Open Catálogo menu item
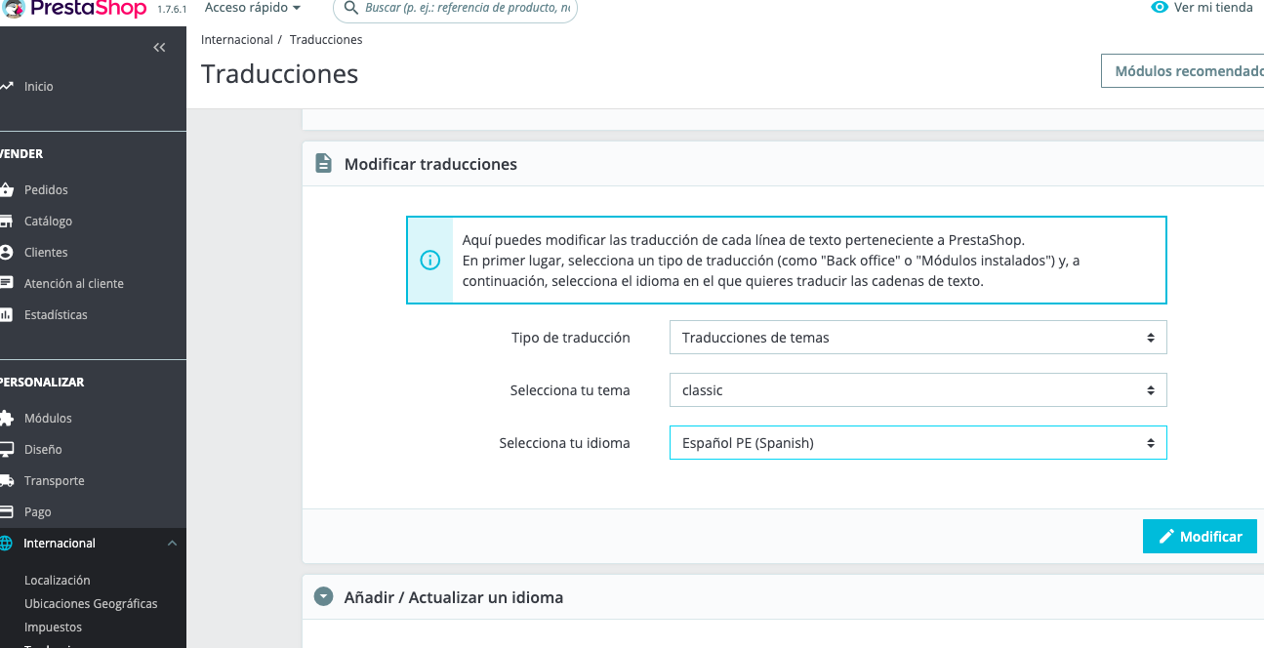Viewport: 1264px width, 648px height. [48, 222]
